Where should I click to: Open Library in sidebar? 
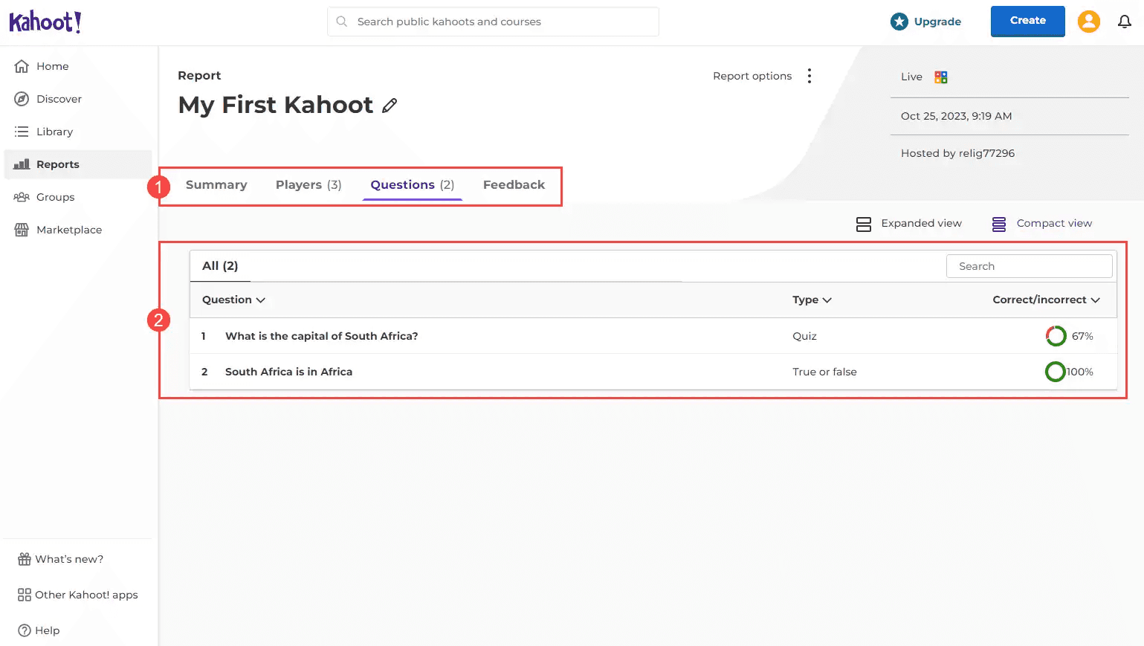78,132
